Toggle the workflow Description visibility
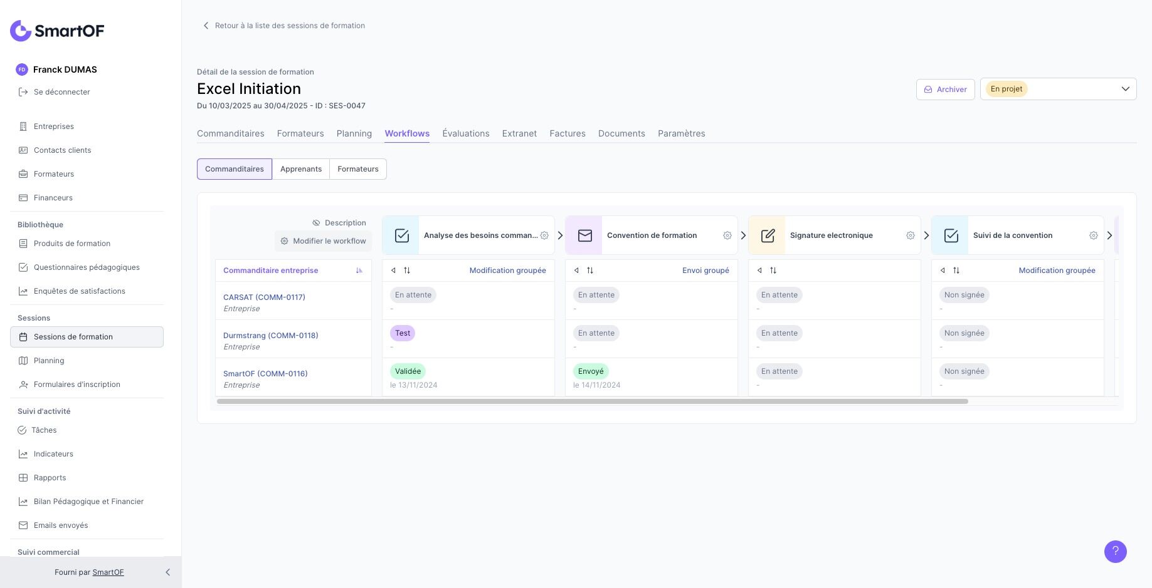The width and height of the screenshot is (1152, 588). (x=339, y=223)
